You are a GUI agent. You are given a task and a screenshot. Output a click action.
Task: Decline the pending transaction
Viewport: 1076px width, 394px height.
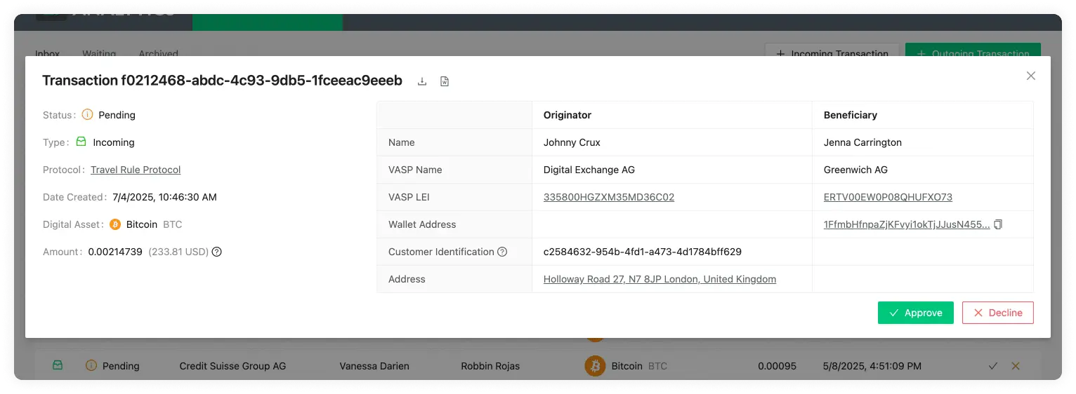click(x=997, y=313)
